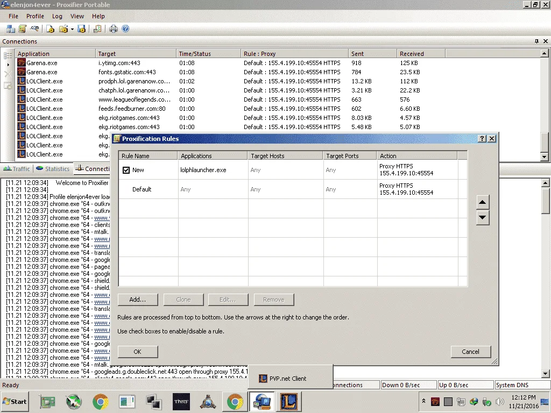Open the volume speaker tray icon
This screenshot has height=413, width=551.
point(499,401)
